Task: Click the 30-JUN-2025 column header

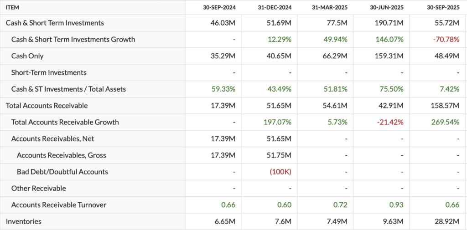Action: (387, 8)
